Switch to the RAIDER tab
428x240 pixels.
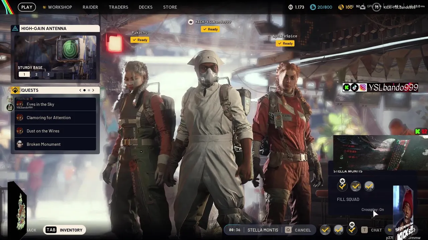pyautogui.click(x=90, y=7)
